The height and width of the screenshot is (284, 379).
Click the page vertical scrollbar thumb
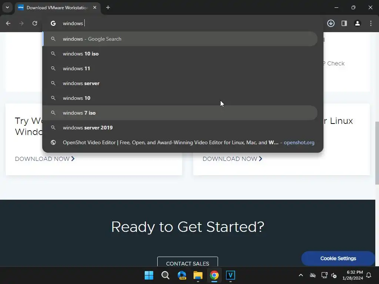coord(377,153)
